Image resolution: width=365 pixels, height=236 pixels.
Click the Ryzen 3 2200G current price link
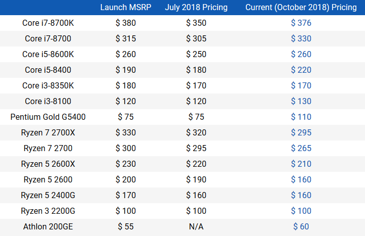tap(301, 211)
